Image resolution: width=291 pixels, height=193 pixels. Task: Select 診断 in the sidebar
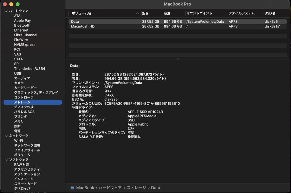(x=17, y=126)
